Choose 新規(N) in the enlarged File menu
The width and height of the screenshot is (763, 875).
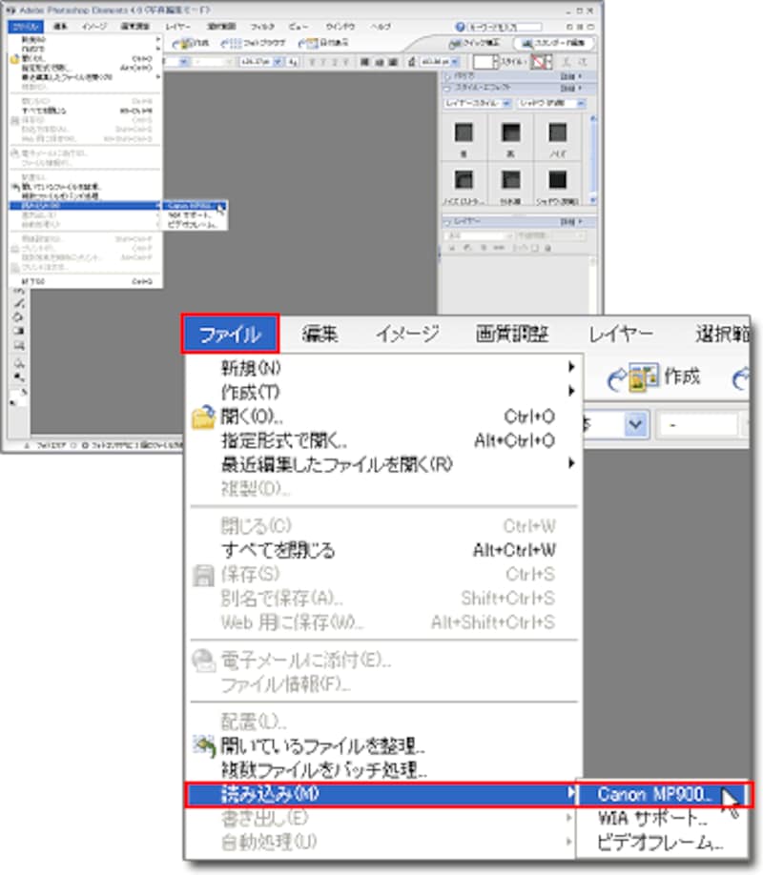384,368
